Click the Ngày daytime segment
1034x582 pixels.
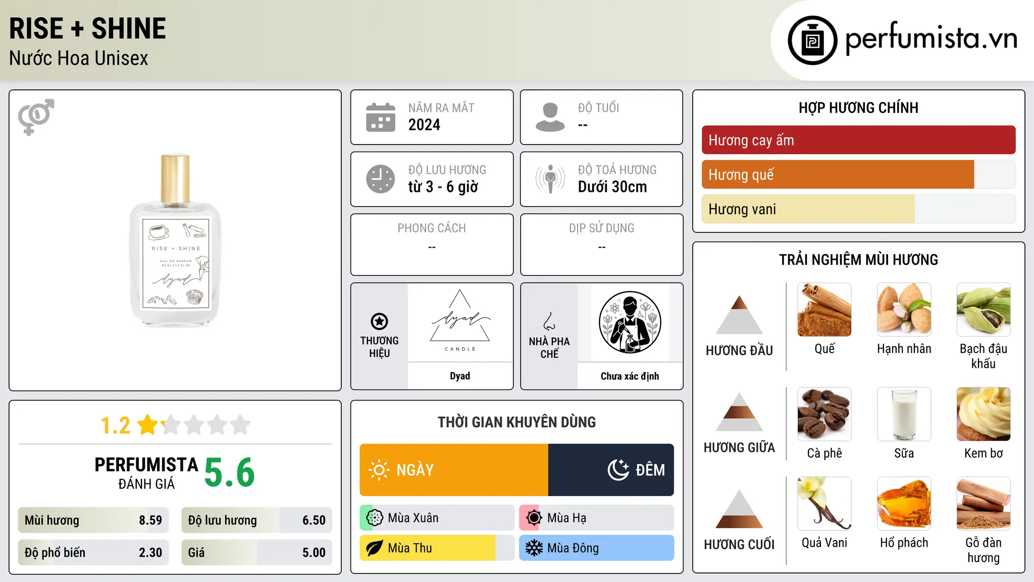454,470
